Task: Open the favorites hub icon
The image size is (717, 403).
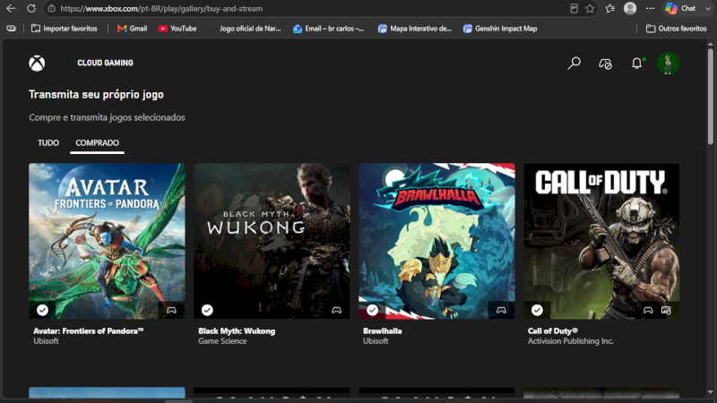Action: (x=610, y=8)
